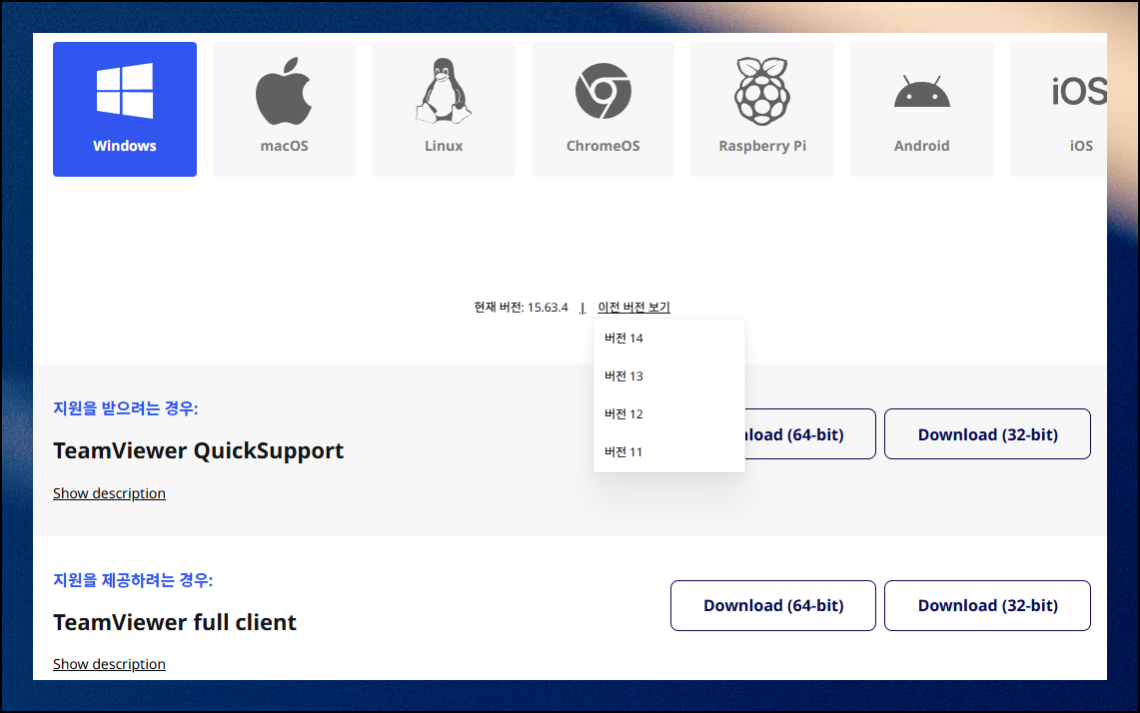The image size is (1140, 713).
Task: Pick the iOS platform tile
Action: point(1059,109)
